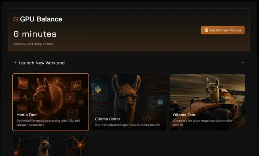Open the partially visible llama neuron workload card

coord(51,145)
